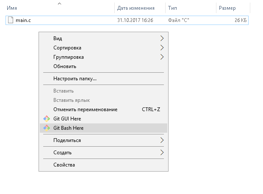Choose Настроить папку... menu entry
The height and width of the screenshot is (194, 263).
click(x=75, y=79)
